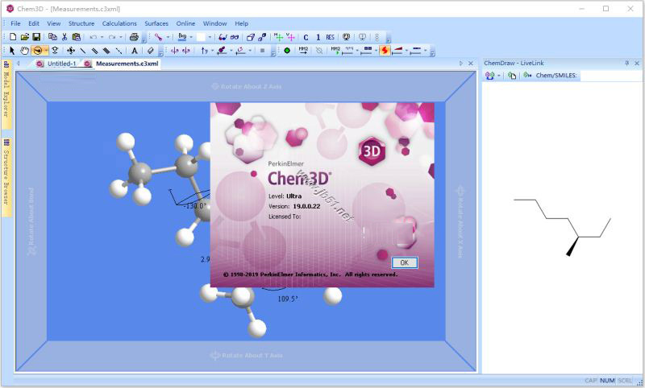This screenshot has height=388, width=645.
Task: Print the model with the printer icon
Action: pos(134,37)
